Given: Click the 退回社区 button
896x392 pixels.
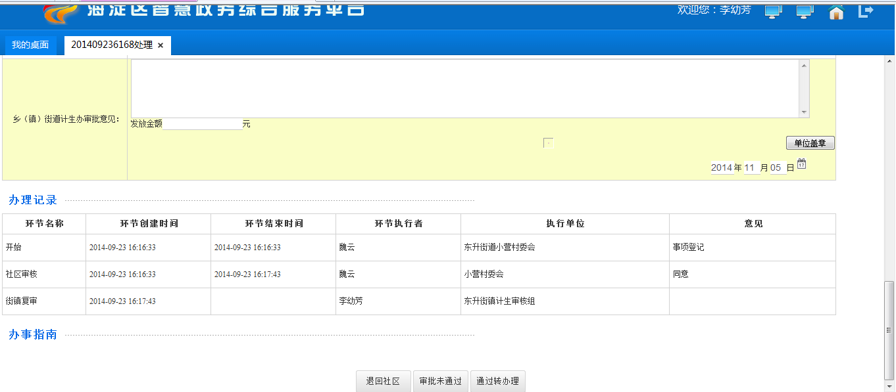Looking at the screenshot, I should pos(383,381).
